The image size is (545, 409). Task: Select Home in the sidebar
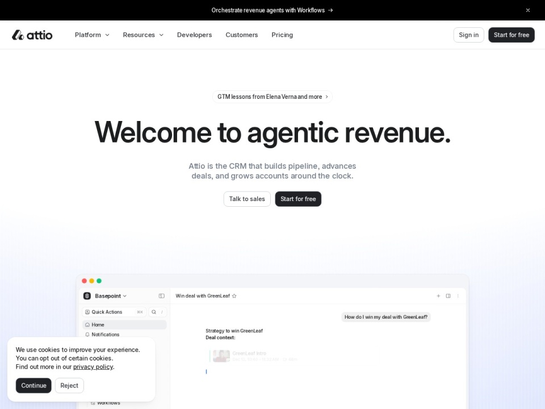tap(124, 325)
